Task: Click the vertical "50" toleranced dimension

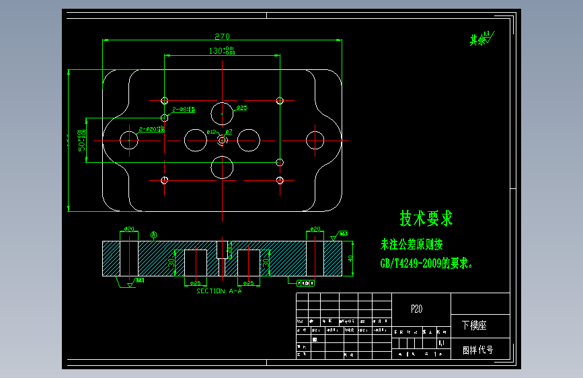Action: click(82, 141)
